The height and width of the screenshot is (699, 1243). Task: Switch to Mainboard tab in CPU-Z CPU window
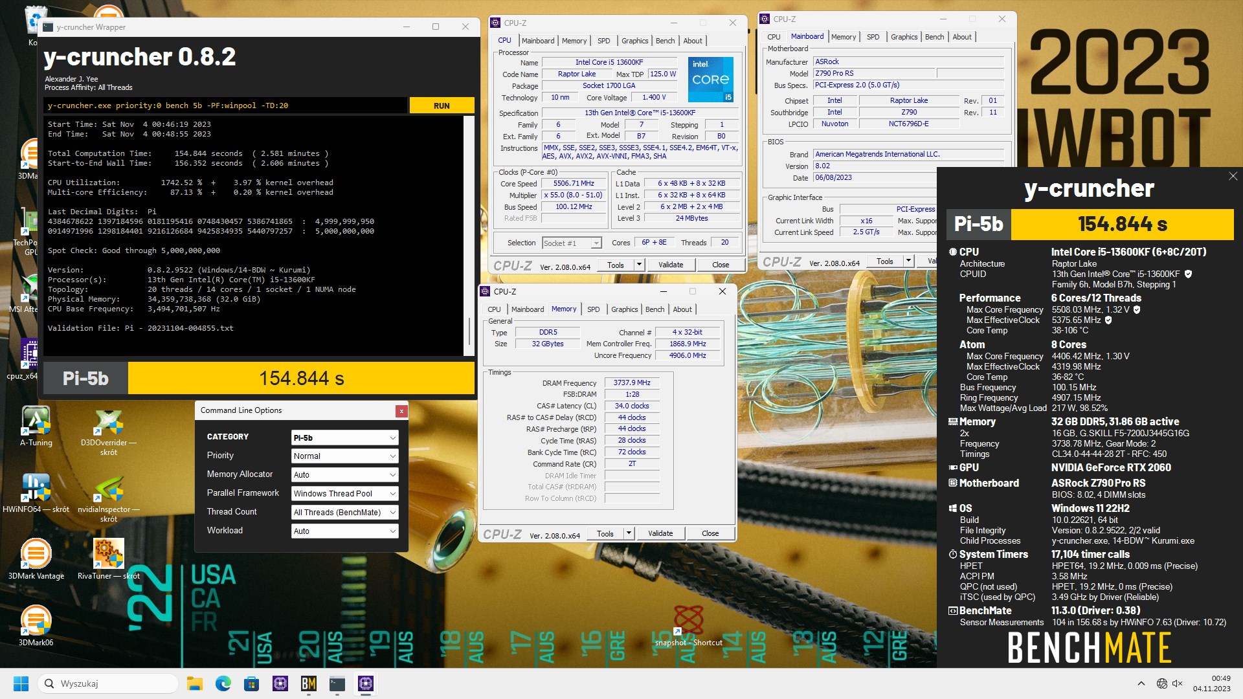point(538,41)
